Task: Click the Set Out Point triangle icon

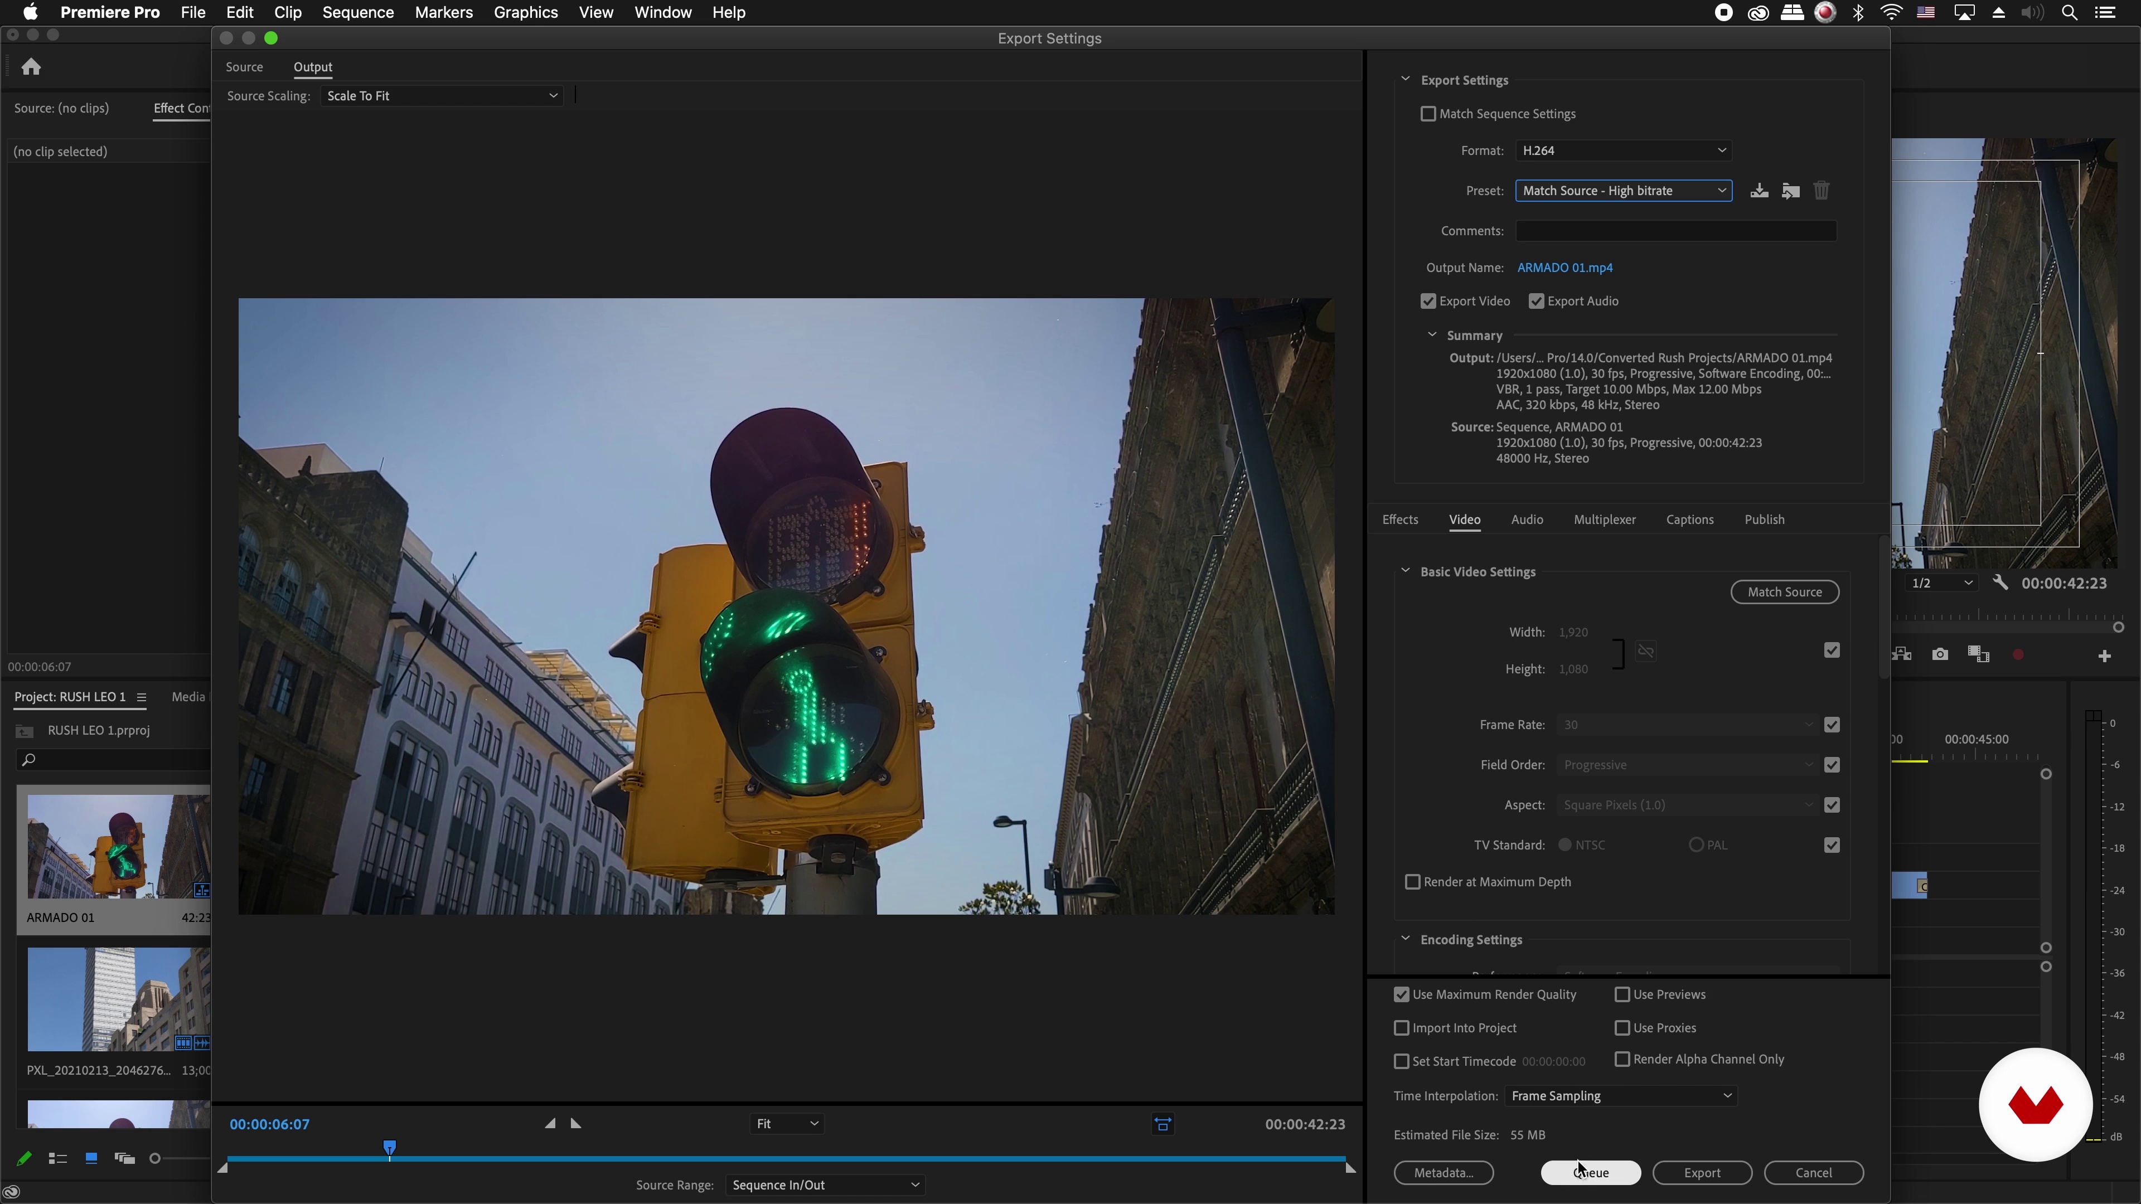Action: 576,1123
